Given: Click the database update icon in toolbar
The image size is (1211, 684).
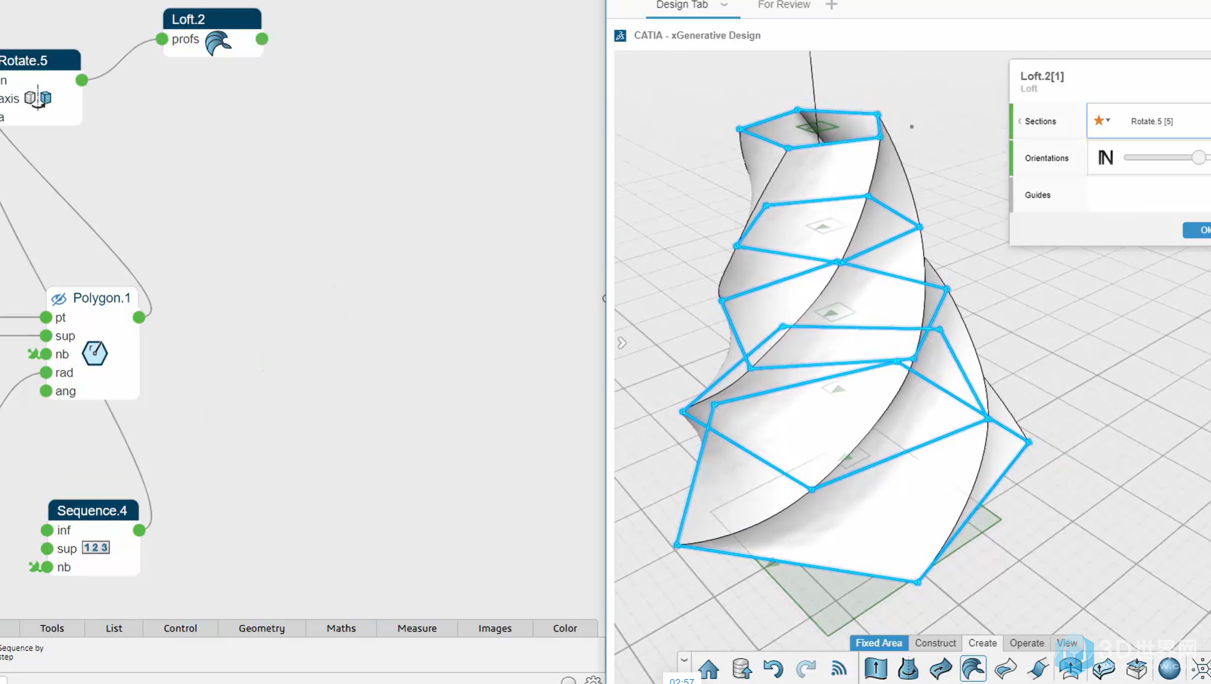Looking at the screenshot, I should tap(741, 669).
